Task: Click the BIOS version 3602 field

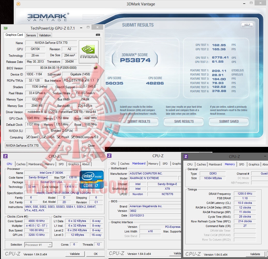Action: coord(155,211)
